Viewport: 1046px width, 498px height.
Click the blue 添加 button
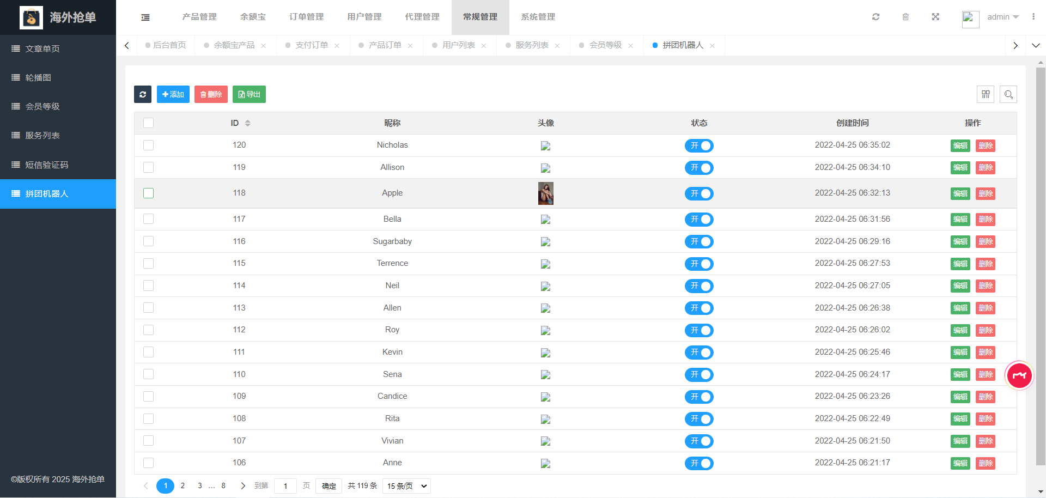pyautogui.click(x=173, y=94)
